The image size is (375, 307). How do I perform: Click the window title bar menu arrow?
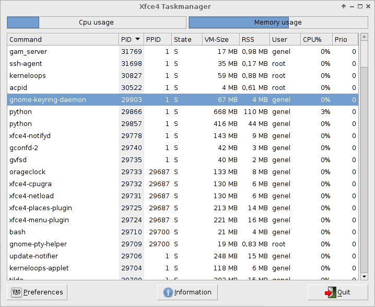pyautogui.click(x=344, y=6)
